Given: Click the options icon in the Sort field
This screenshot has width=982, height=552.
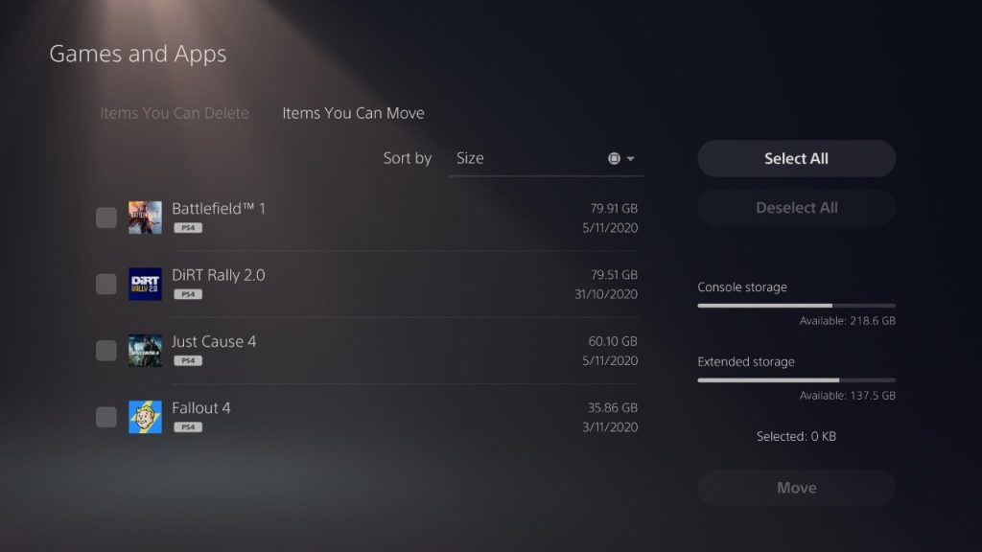Looking at the screenshot, I should tap(615, 159).
